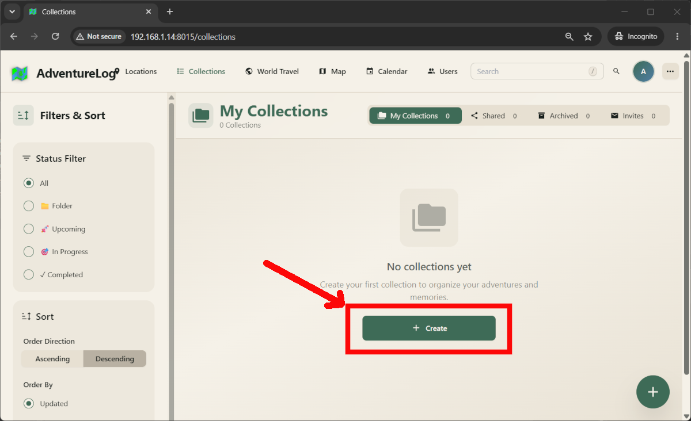Open a new browser tab
Screen dimensions: 691x421
click(169, 12)
